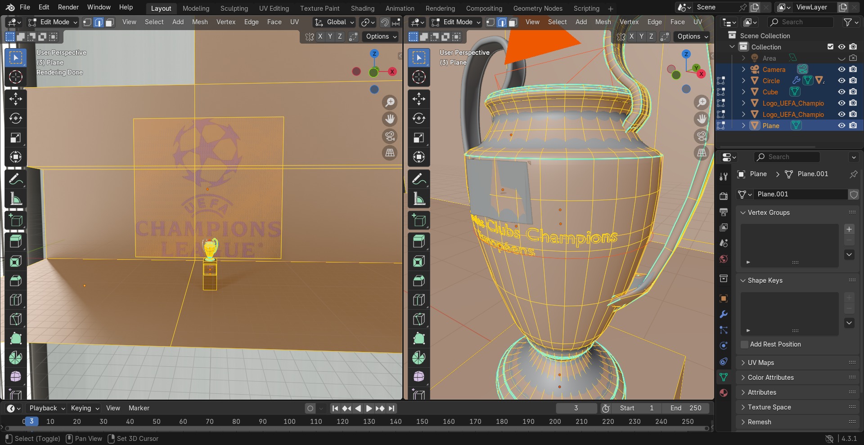The image size is (864, 445).
Task: Disable Plane in renders
Action: point(853,125)
